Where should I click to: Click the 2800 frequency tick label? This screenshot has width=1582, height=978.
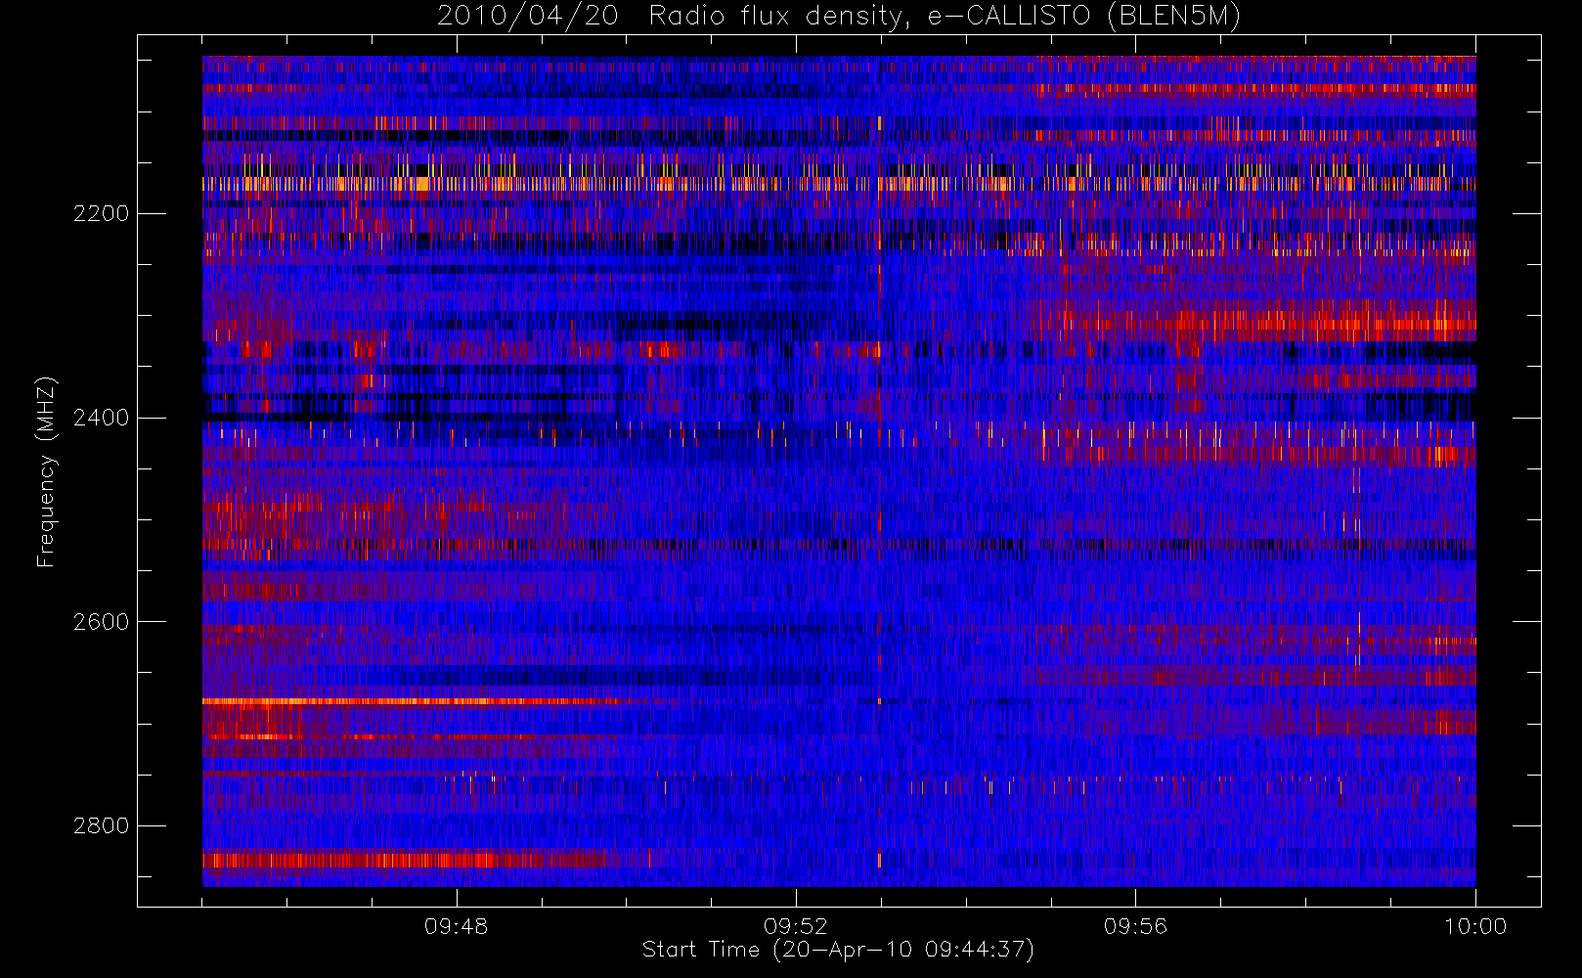101,825
